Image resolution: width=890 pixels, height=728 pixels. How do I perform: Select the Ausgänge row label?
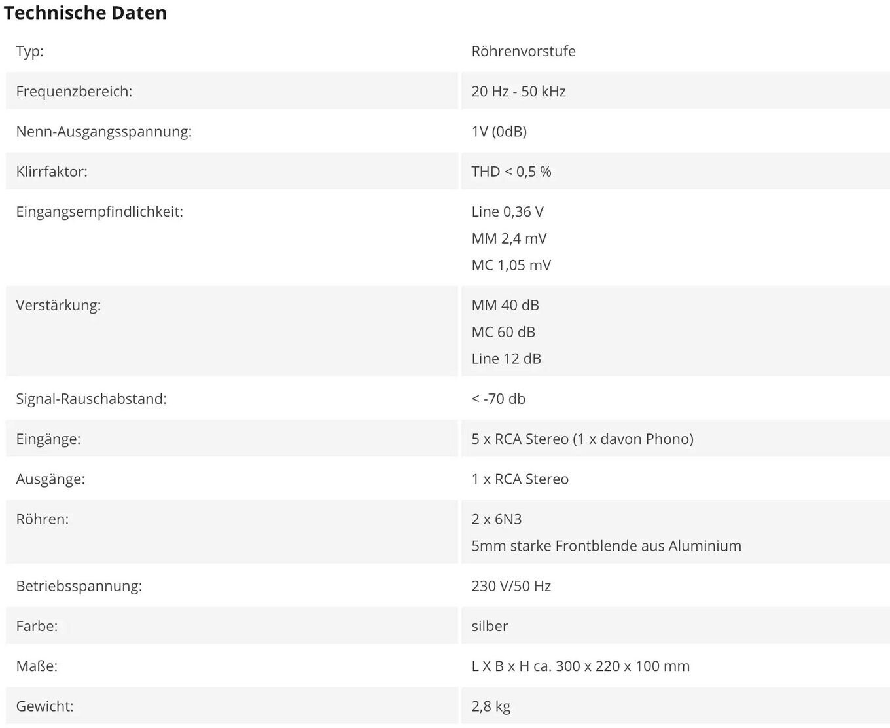coord(50,479)
